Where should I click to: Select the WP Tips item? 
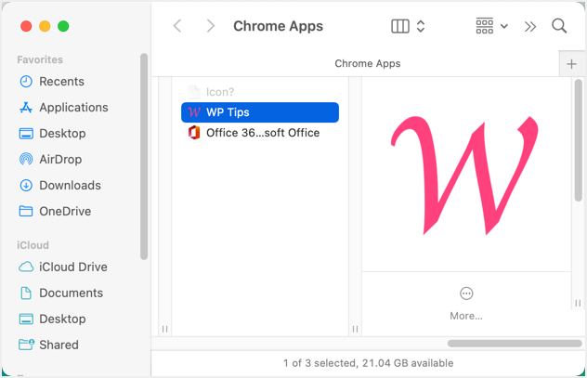[x=260, y=112]
